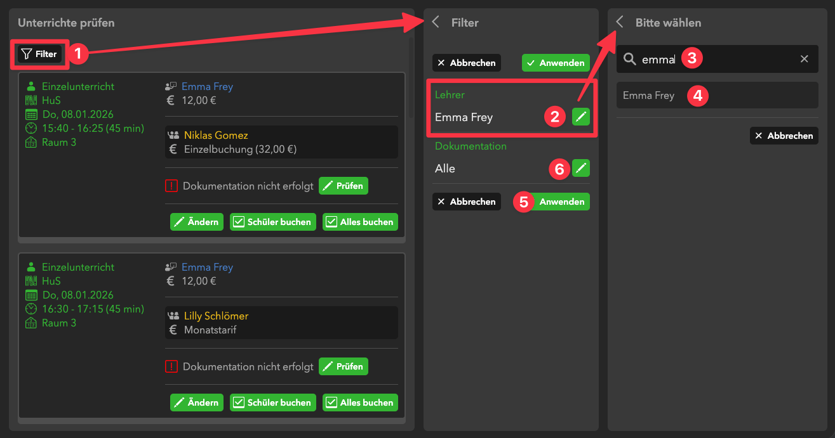Go back using the Filter panel chevron

(436, 22)
